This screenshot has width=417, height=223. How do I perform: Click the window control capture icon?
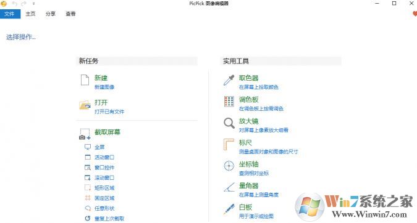click(x=88, y=168)
